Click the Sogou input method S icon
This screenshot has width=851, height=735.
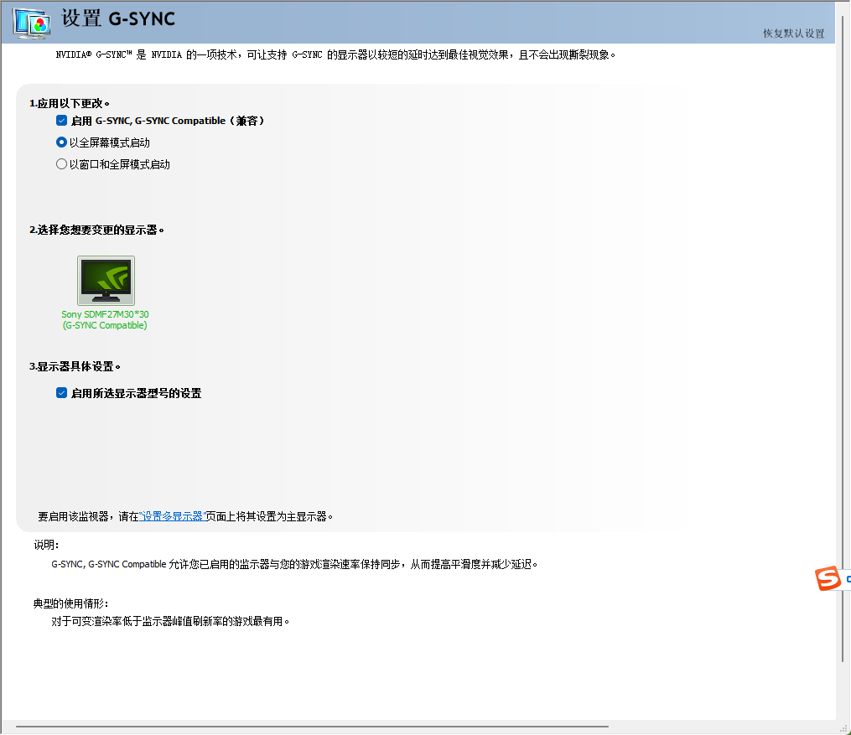pos(828,578)
